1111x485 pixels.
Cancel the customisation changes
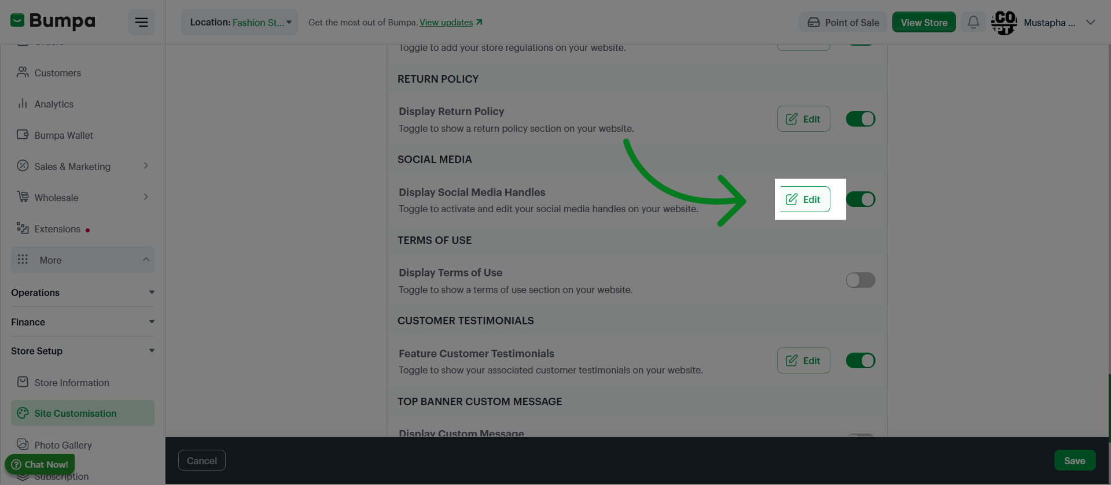(x=202, y=461)
